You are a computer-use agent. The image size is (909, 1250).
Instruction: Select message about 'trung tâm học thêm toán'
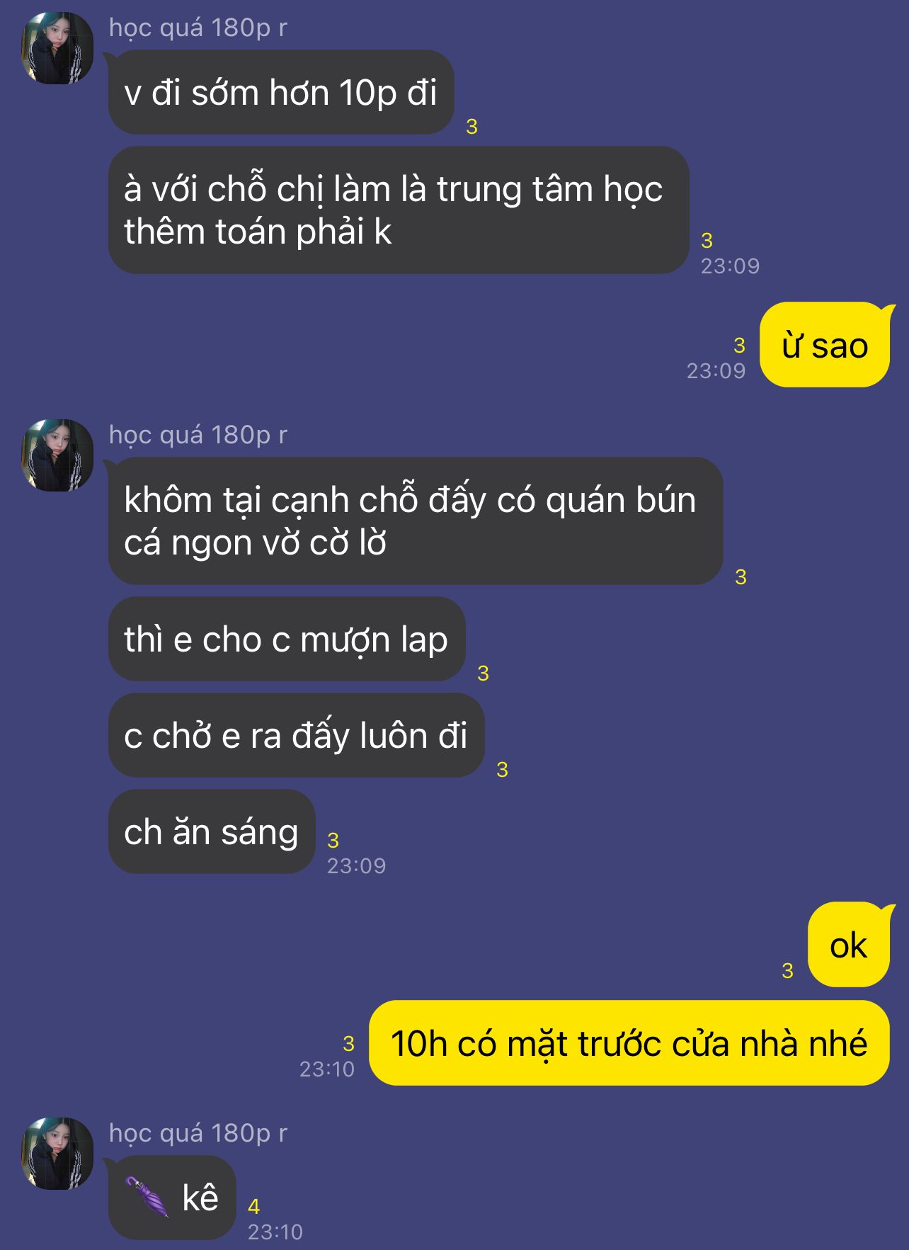coord(399,210)
